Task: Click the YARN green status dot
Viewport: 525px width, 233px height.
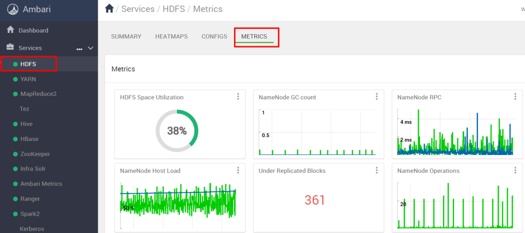Action: 15,79
